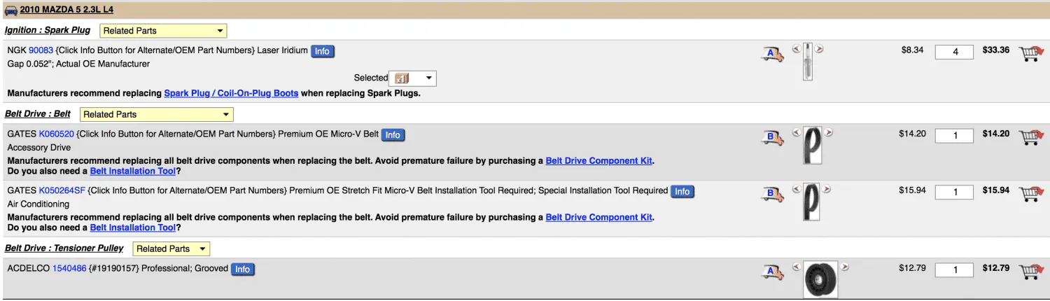The height and width of the screenshot is (301, 1050).
Task: Show next image of ACDELCO pulley
Action: (845, 266)
